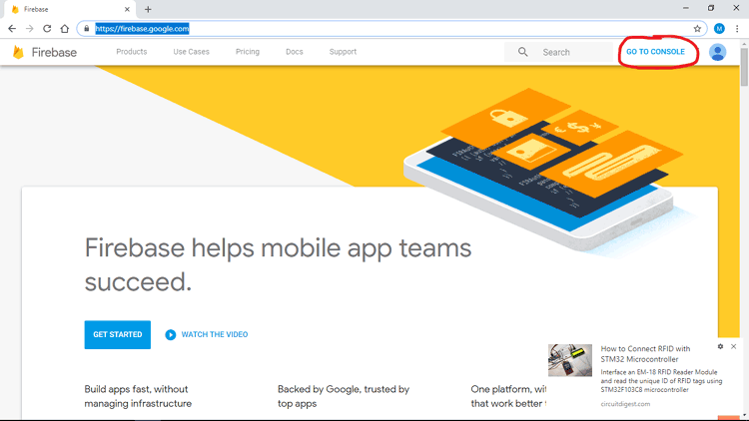Open the RFID with STM32 notification title
This screenshot has width=749, height=421.
coord(645,354)
